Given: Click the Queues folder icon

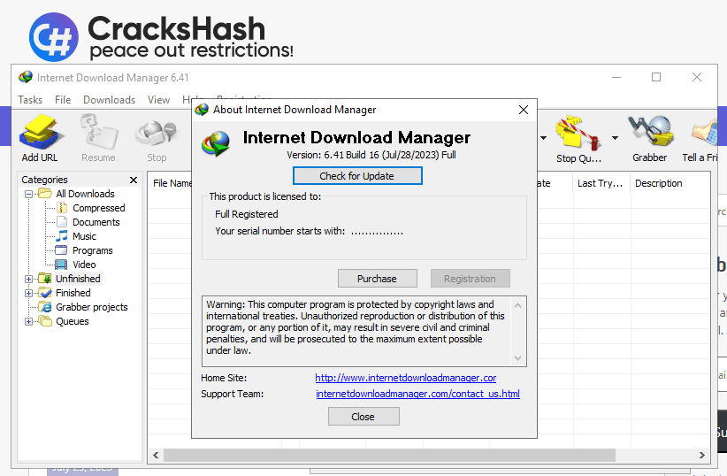Looking at the screenshot, I should (45, 321).
